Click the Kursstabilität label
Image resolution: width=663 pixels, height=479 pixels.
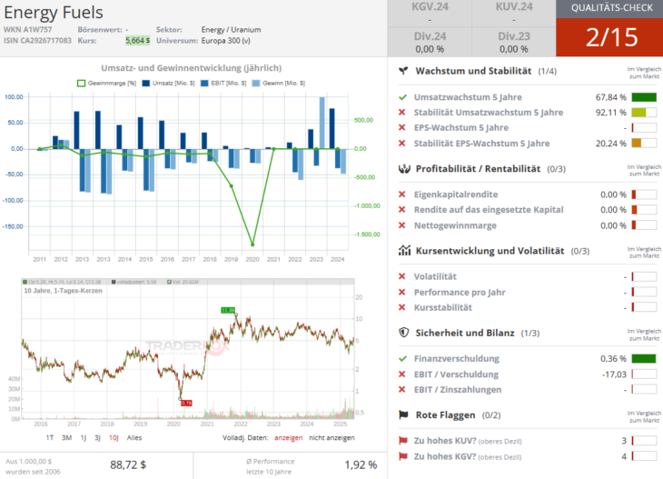(x=442, y=307)
